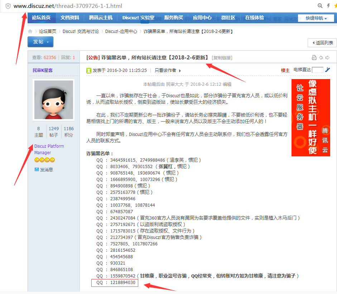Screen dimensions: 337x294
Task: Click the QQ 2575163778 line
Action: [124, 192]
